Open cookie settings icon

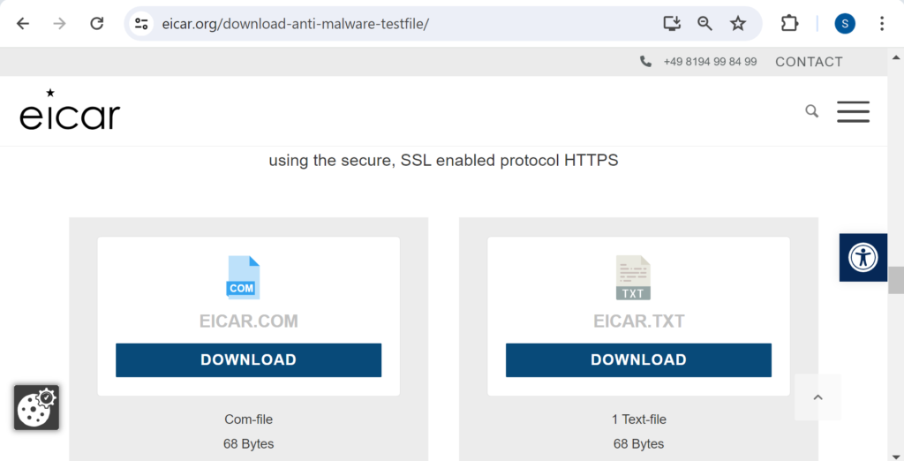click(36, 407)
